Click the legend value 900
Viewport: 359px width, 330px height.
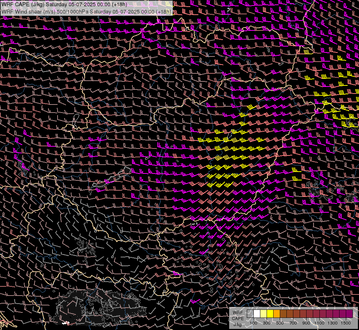(306, 323)
